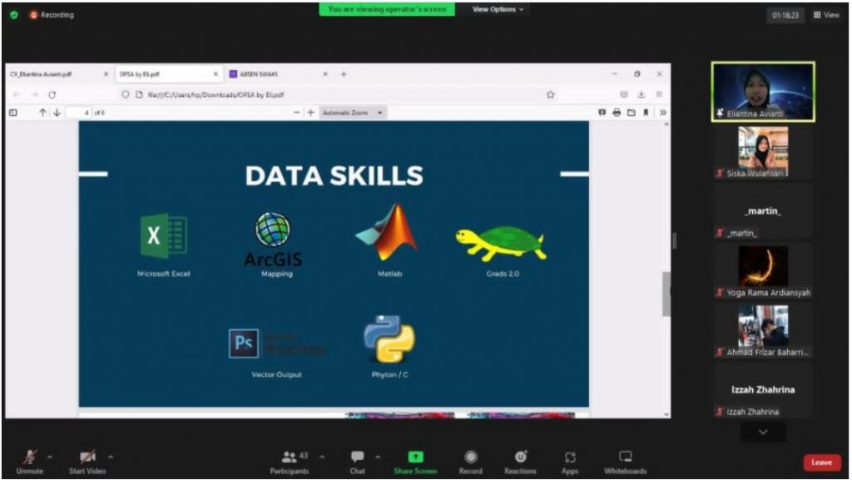The image size is (852, 480).
Task: Select the _martin_ participant tile
Action: [x=763, y=212]
